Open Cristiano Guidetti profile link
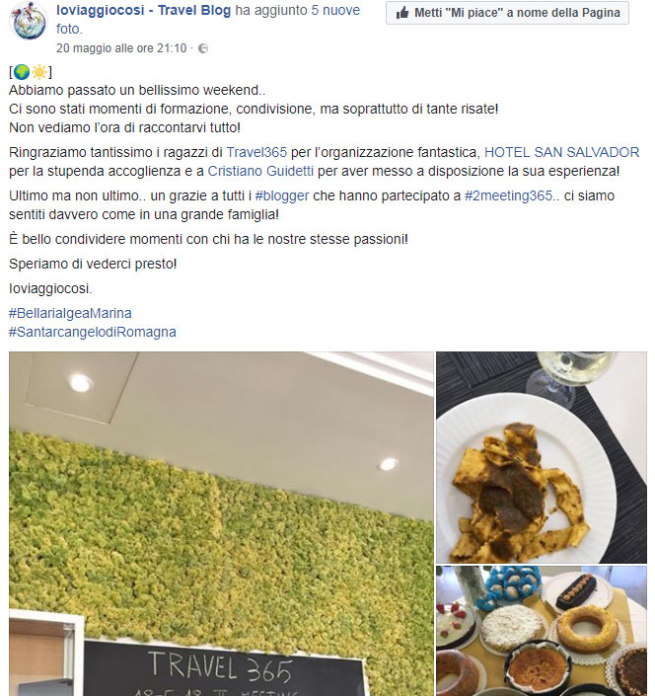This screenshot has width=655, height=696. (x=260, y=171)
